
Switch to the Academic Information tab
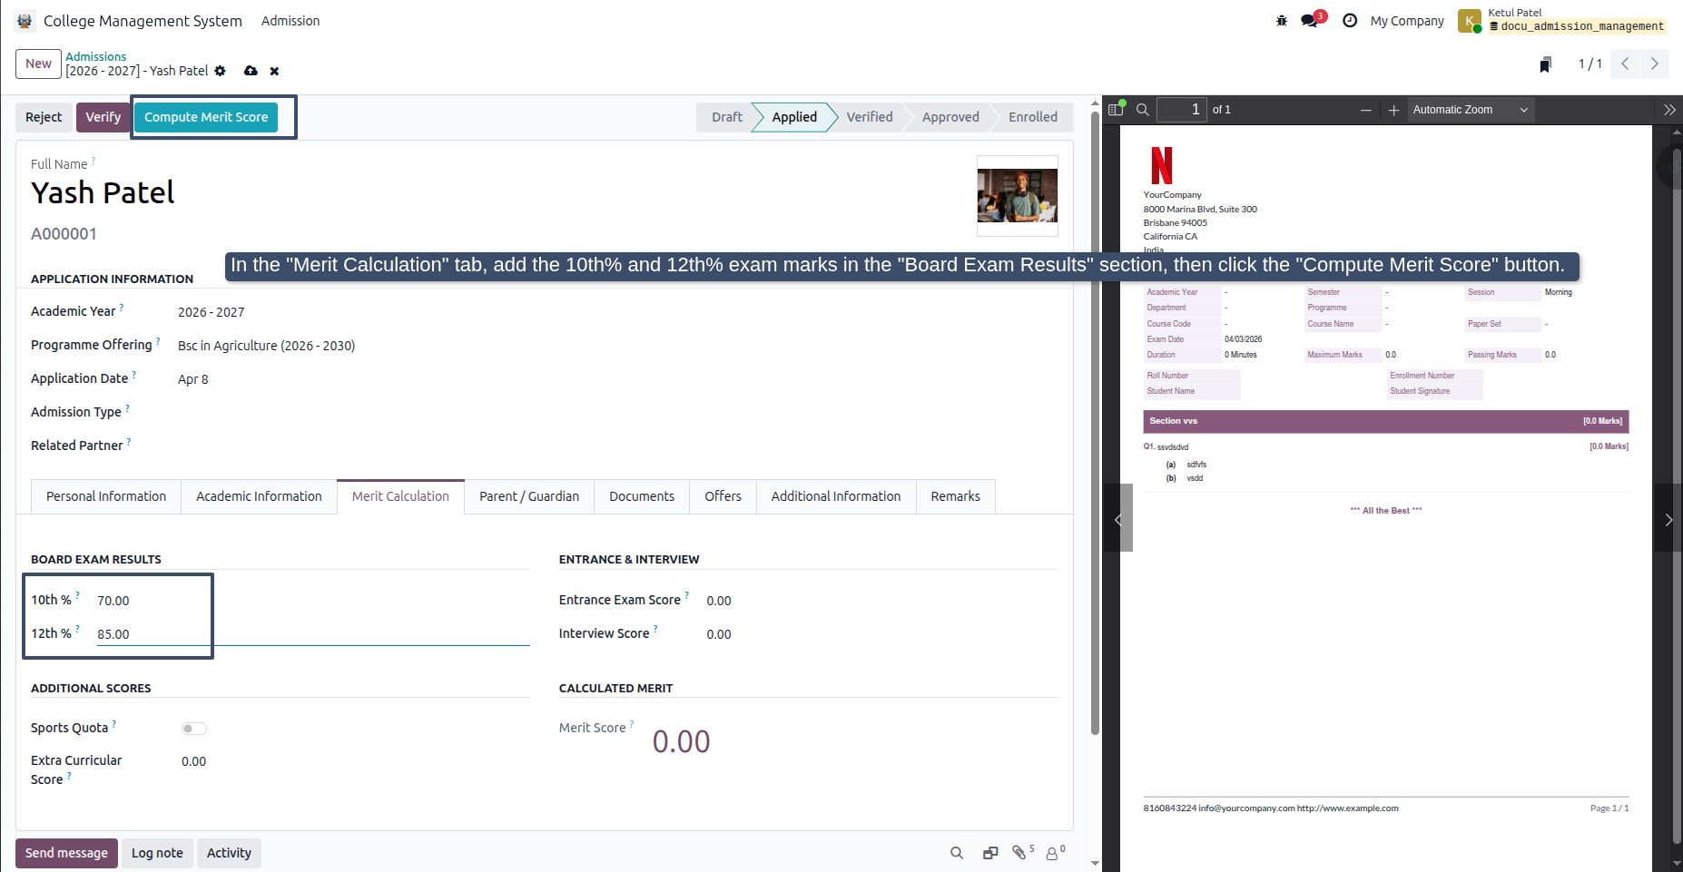pyautogui.click(x=259, y=496)
